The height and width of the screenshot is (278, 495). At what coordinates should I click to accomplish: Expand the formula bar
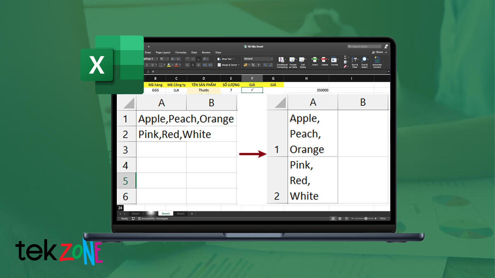[389, 71]
